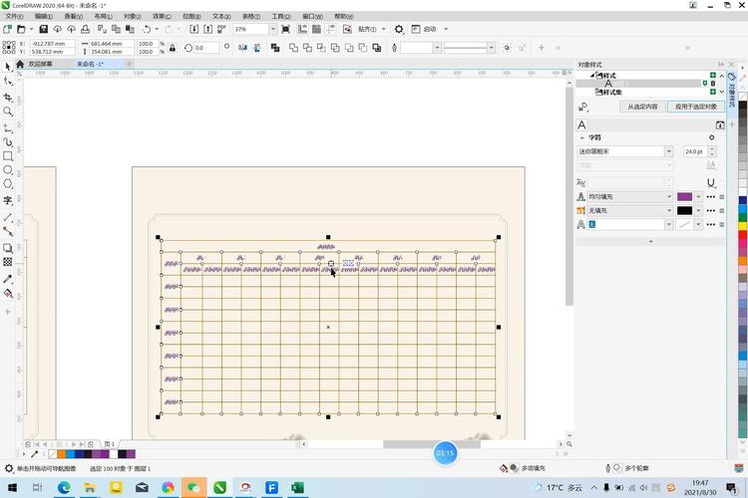Click the New document icon
This screenshot has height=498, width=748.
click(8, 29)
